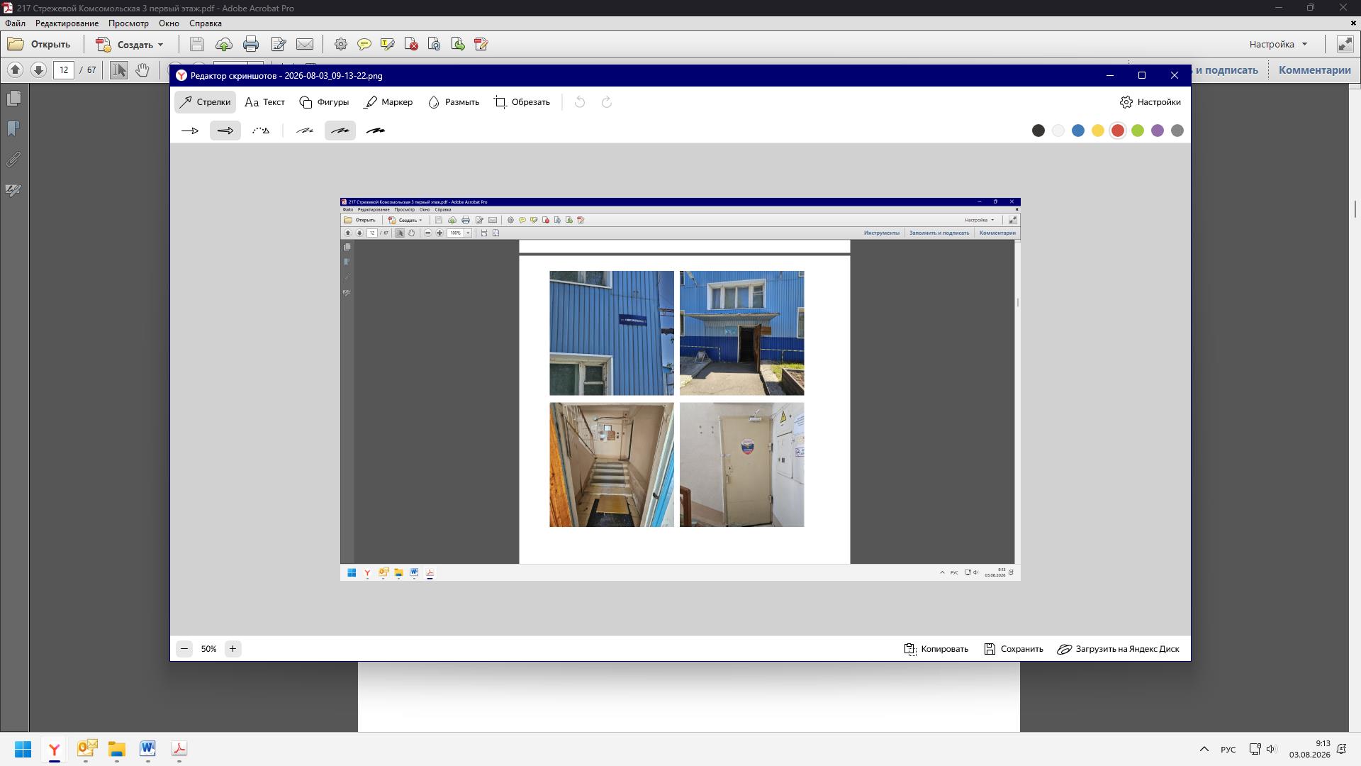
Task: Open signatures panel in Acrobat sidebar
Action: [x=13, y=190]
